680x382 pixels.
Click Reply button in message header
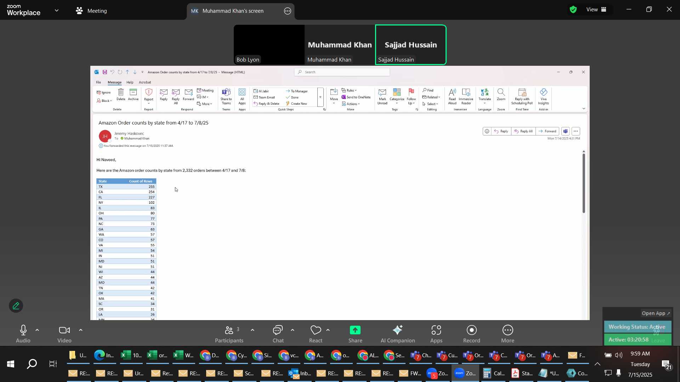pos(501,131)
